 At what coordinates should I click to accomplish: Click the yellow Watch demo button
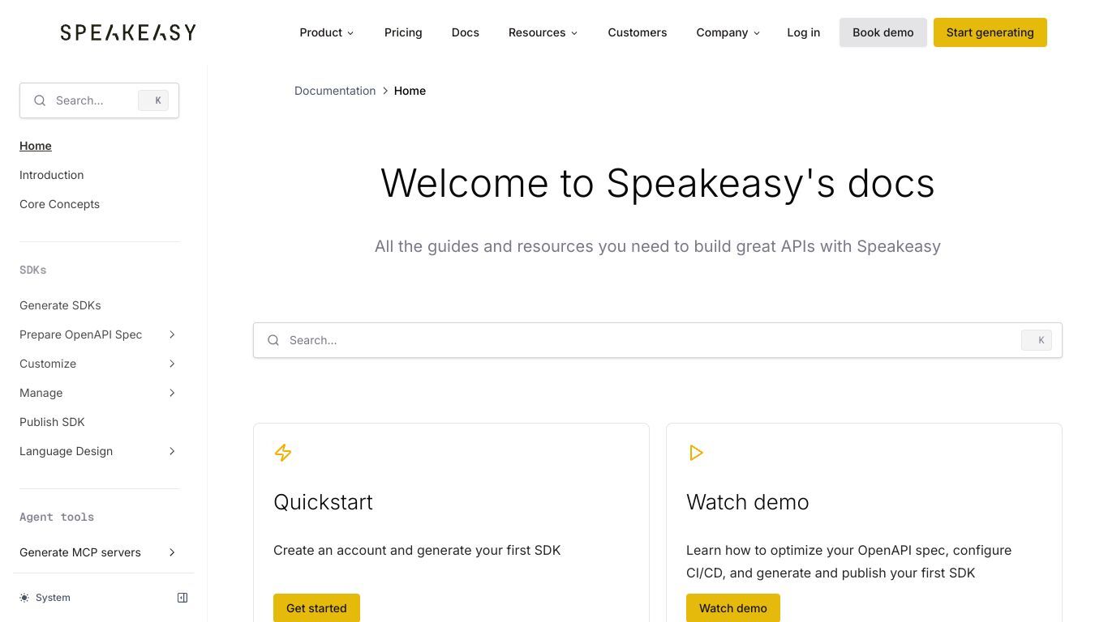(x=733, y=608)
